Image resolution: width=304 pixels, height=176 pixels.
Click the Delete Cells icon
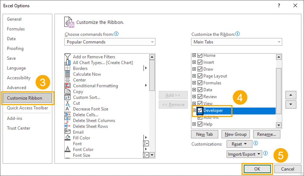click(68, 115)
